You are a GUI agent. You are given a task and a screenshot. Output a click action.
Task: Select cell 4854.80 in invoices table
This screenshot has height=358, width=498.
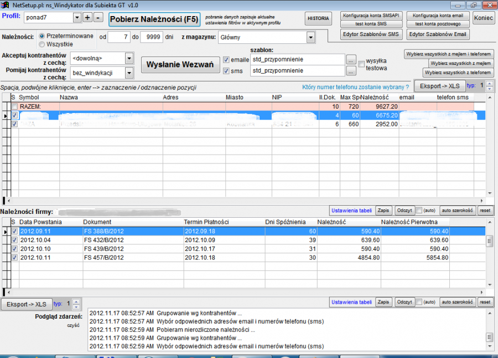pos(349,258)
